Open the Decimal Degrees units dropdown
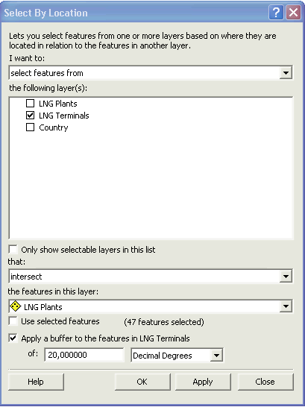 point(216,355)
